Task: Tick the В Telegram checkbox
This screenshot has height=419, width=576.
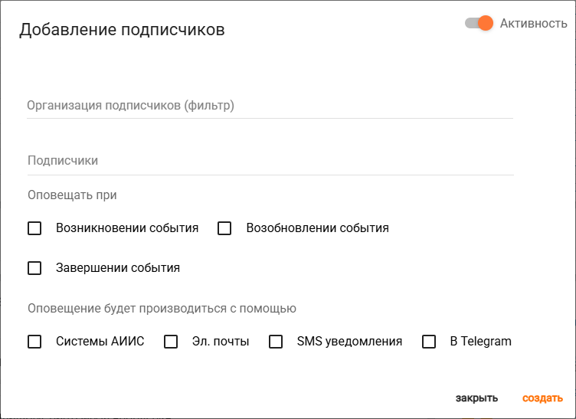Action: point(429,342)
